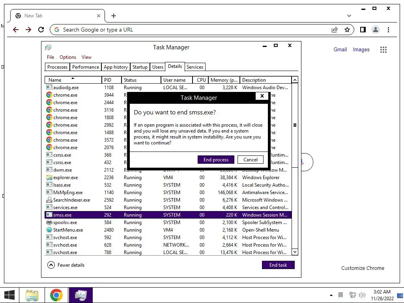Click the taskbar clock showing 3:02 AM

[382, 295]
